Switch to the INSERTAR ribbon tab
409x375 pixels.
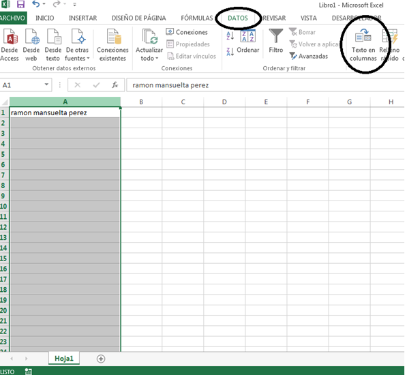[x=82, y=18]
